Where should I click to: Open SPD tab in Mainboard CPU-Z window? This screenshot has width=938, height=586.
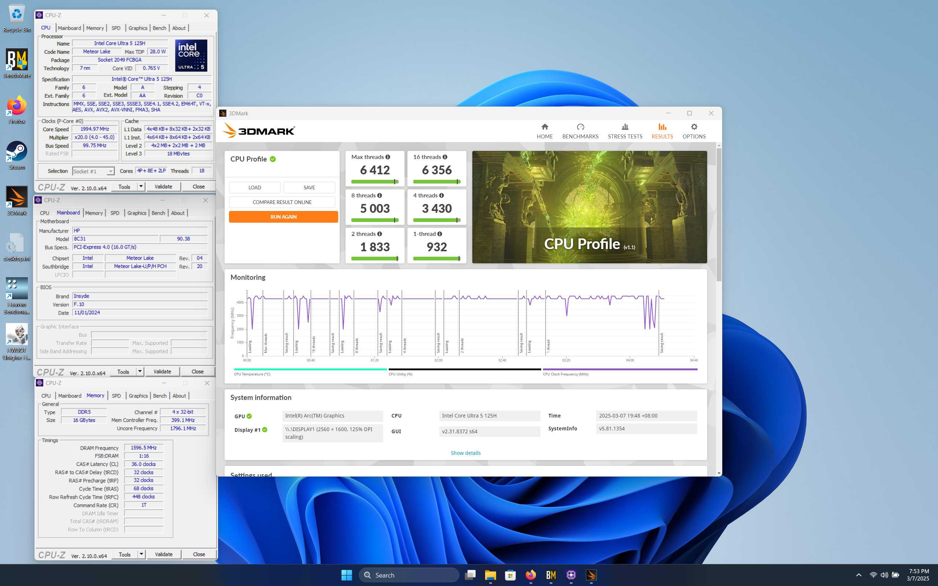[x=115, y=213]
